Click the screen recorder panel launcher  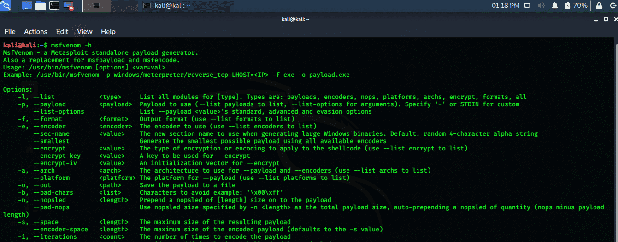point(69,6)
